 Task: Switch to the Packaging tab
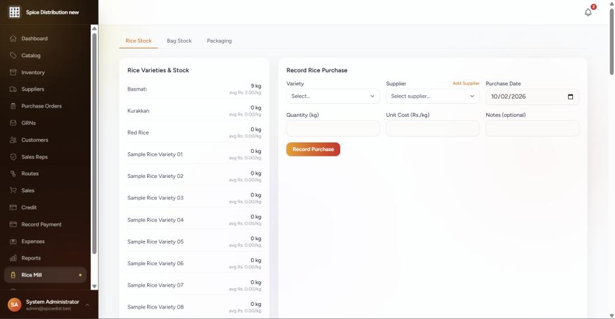(x=219, y=41)
